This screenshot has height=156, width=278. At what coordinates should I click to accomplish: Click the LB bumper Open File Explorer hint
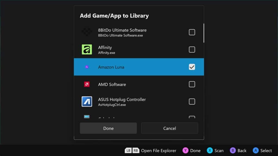point(128,151)
